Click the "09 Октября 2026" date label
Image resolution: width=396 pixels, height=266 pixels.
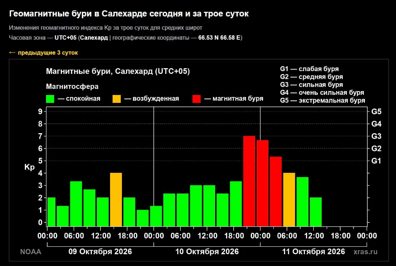[100, 252]
